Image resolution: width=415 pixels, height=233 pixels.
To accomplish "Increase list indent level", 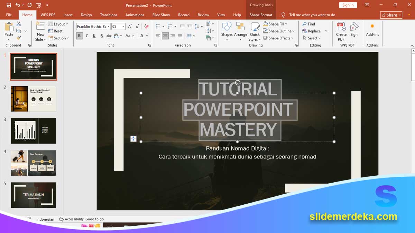I will pos(189,26).
